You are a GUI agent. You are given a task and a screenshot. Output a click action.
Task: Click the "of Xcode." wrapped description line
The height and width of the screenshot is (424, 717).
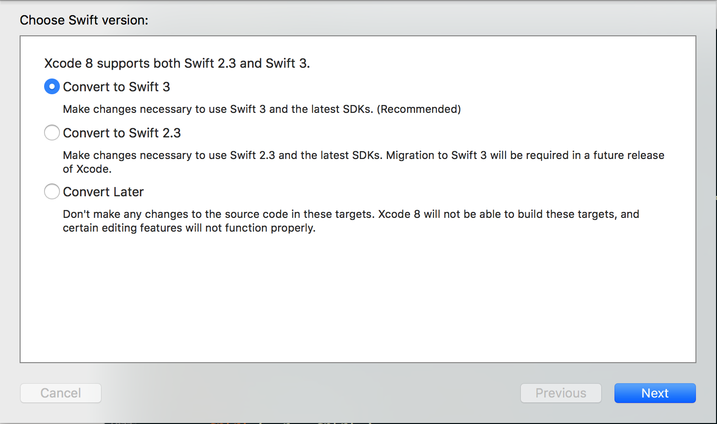tap(87, 169)
